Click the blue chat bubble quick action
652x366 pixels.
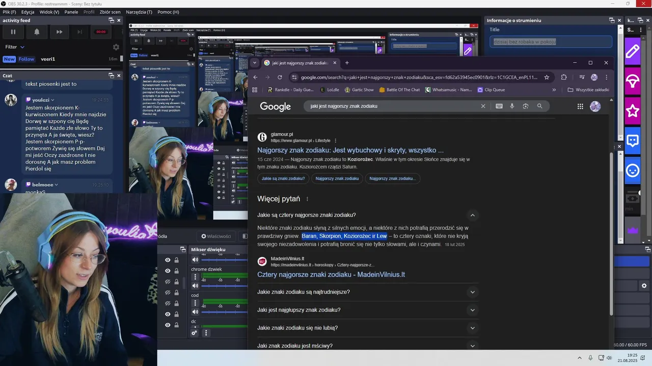coord(633,141)
